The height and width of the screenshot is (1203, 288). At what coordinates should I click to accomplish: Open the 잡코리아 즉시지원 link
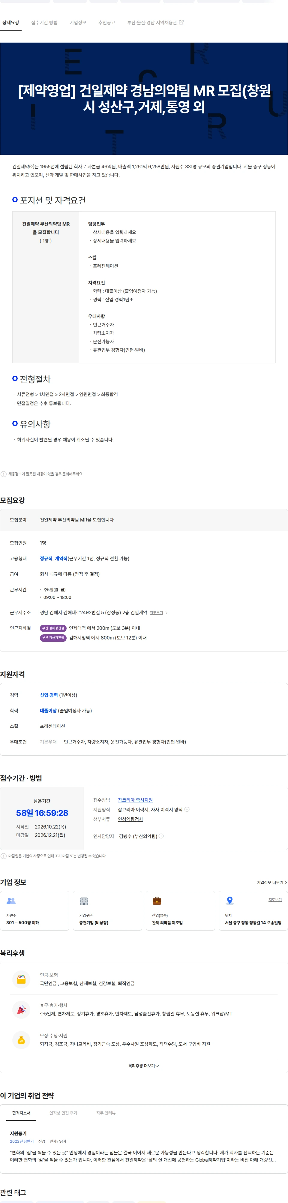click(135, 799)
